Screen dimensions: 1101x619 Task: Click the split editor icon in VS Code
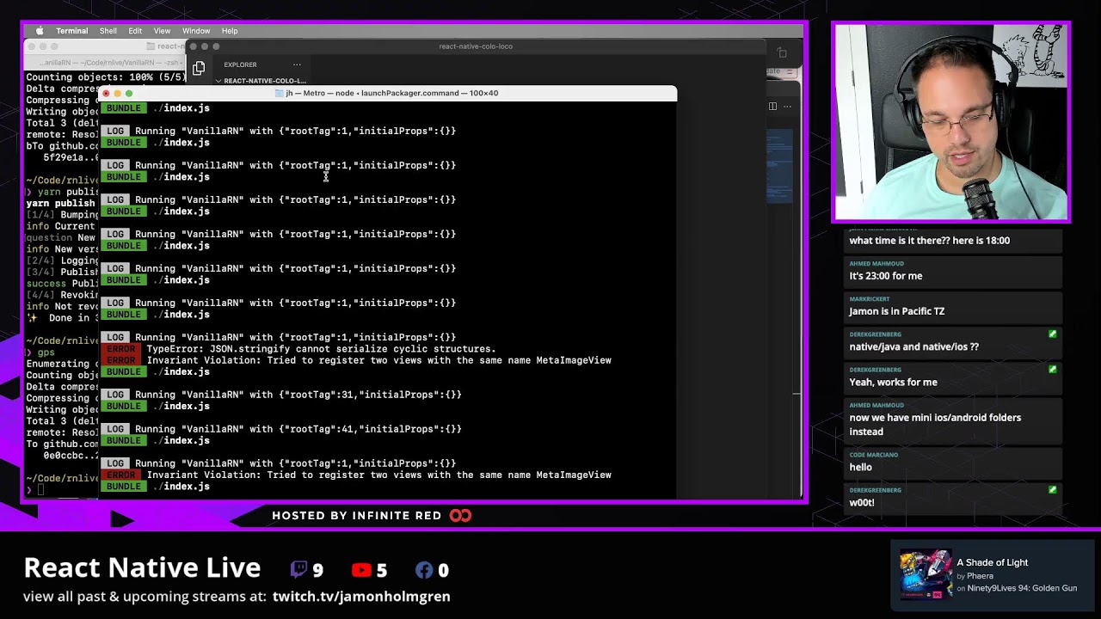[x=772, y=106]
